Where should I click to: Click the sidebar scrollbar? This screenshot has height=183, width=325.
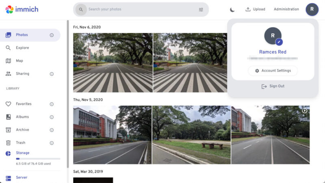(67, 94)
